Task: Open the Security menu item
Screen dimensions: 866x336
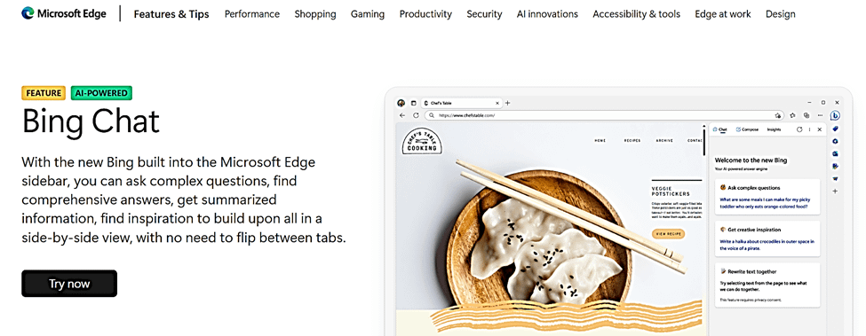Action: point(484,14)
